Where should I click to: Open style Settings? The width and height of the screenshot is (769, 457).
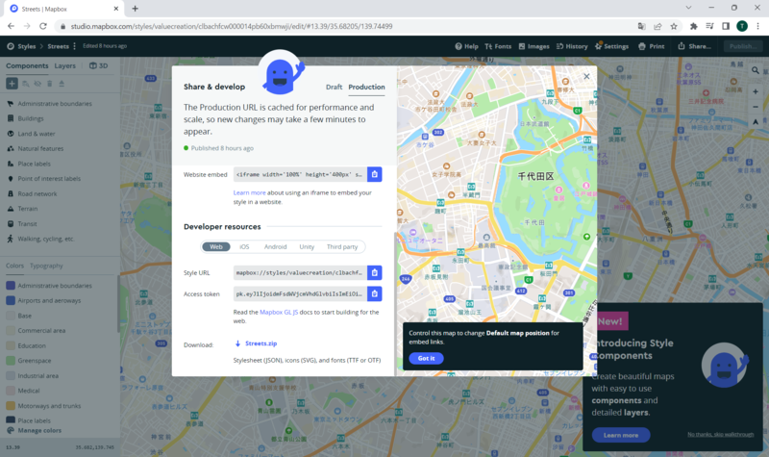tap(611, 46)
